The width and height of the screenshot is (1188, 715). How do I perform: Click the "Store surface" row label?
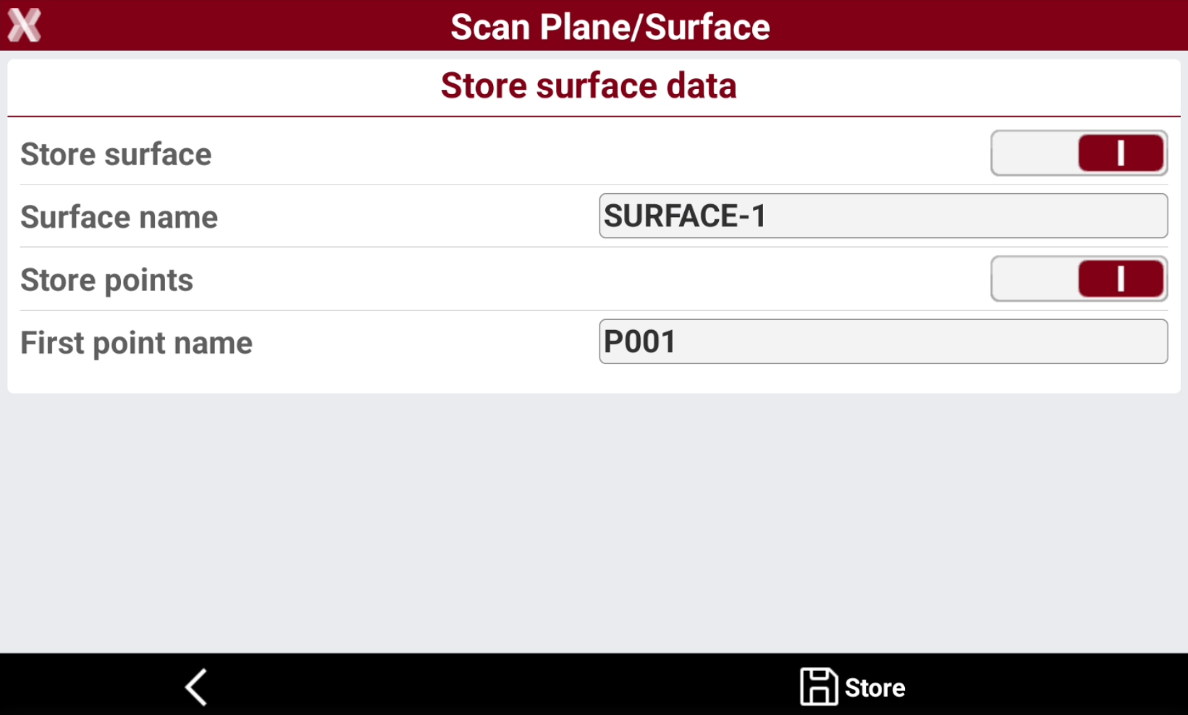(116, 154)
